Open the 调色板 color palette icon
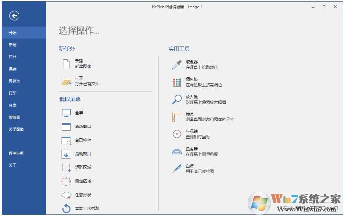The image size is (344, 216). tap(177, 82)
